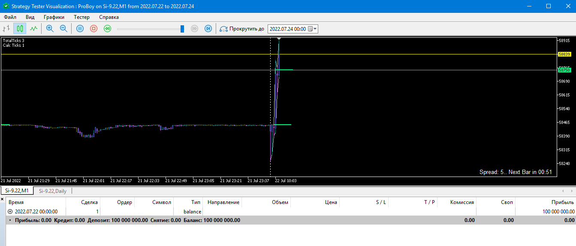Click the playback speed slider handle

click(x=182, y=29)
